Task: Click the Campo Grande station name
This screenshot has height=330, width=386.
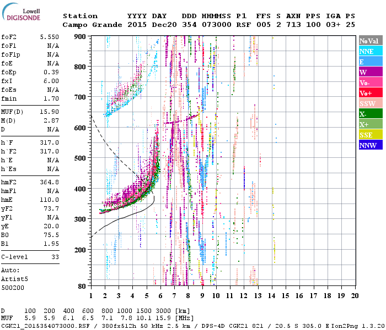Action: (92, 25)
